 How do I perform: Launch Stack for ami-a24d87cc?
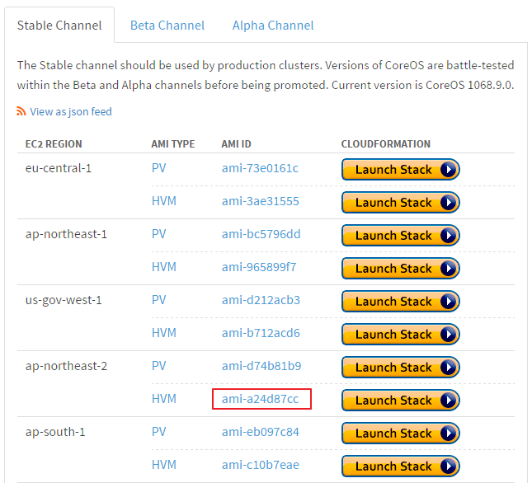(401, 401)
